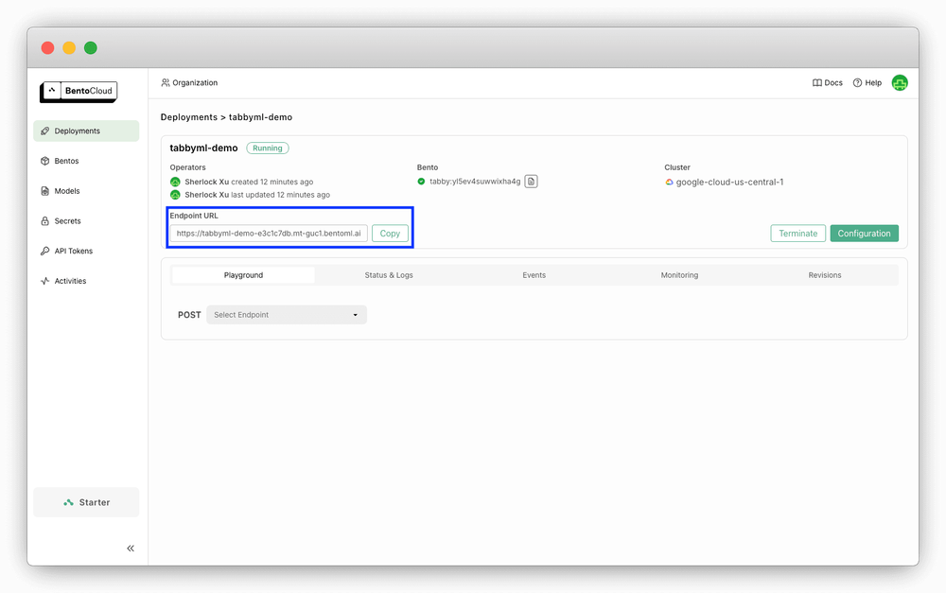Open the Monitoring tab

pyautogui.click(x=679, y=274)
